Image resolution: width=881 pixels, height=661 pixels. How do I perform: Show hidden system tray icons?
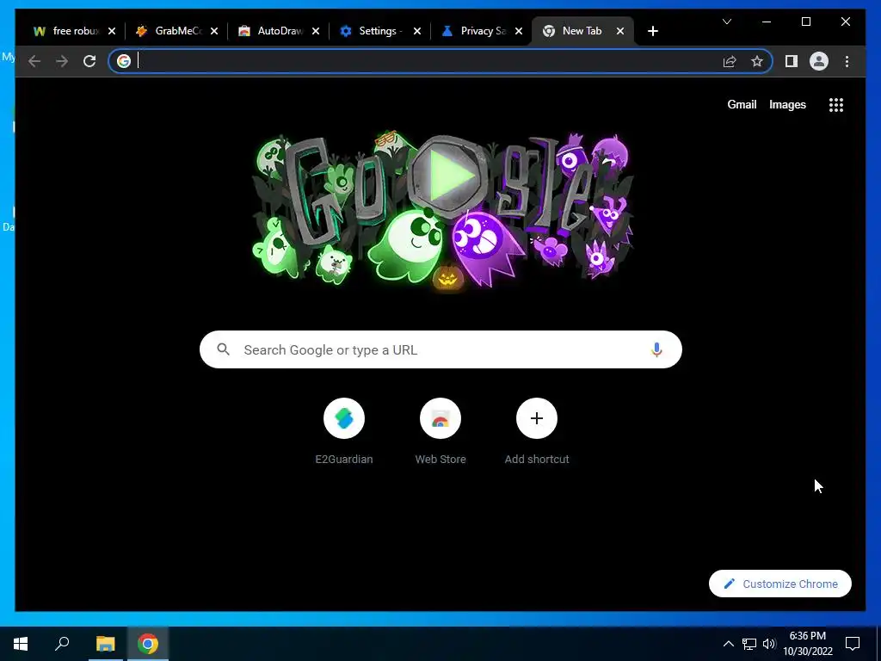click(728, 644)
